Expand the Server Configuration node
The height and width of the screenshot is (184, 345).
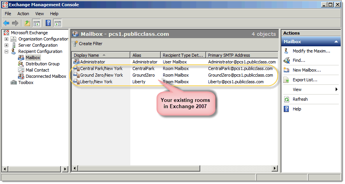tap(6, 45)
